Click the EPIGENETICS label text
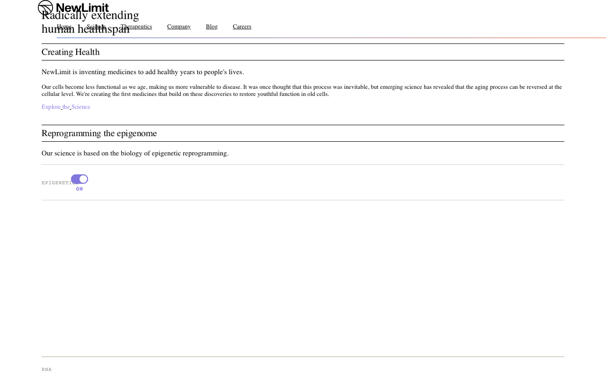 [60, 183]
